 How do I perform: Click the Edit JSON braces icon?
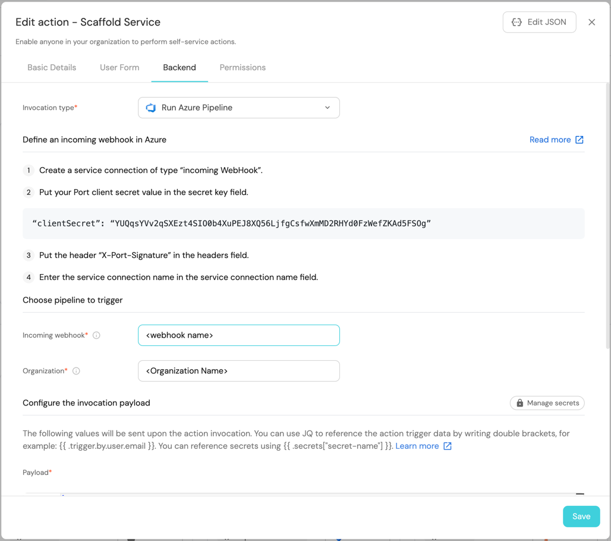[516, 22]
